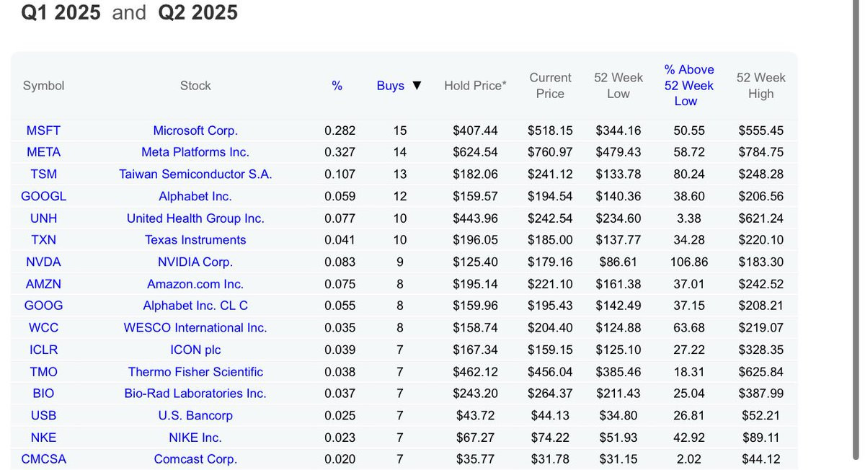The width and height of the screenshot is (865, 470).
Task: Select Amazon 52 week high $242.52
Action: [x=760, y=284]
